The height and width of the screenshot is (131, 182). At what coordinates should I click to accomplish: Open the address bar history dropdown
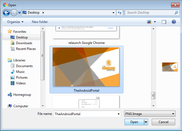(x=113, y=13)
